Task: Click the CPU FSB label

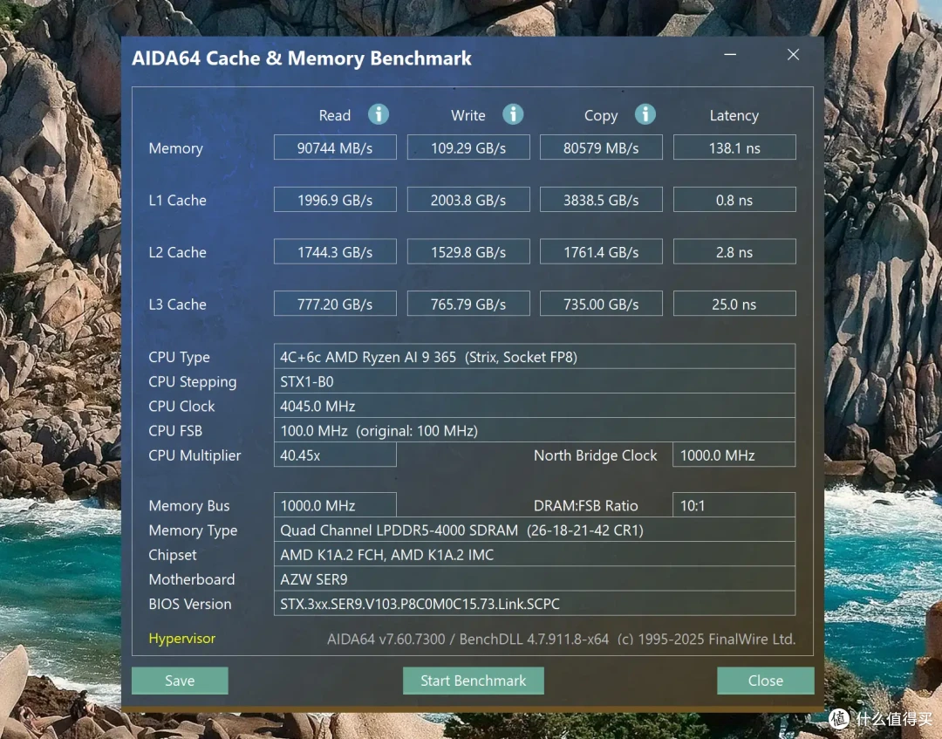Action: point(175,431)
